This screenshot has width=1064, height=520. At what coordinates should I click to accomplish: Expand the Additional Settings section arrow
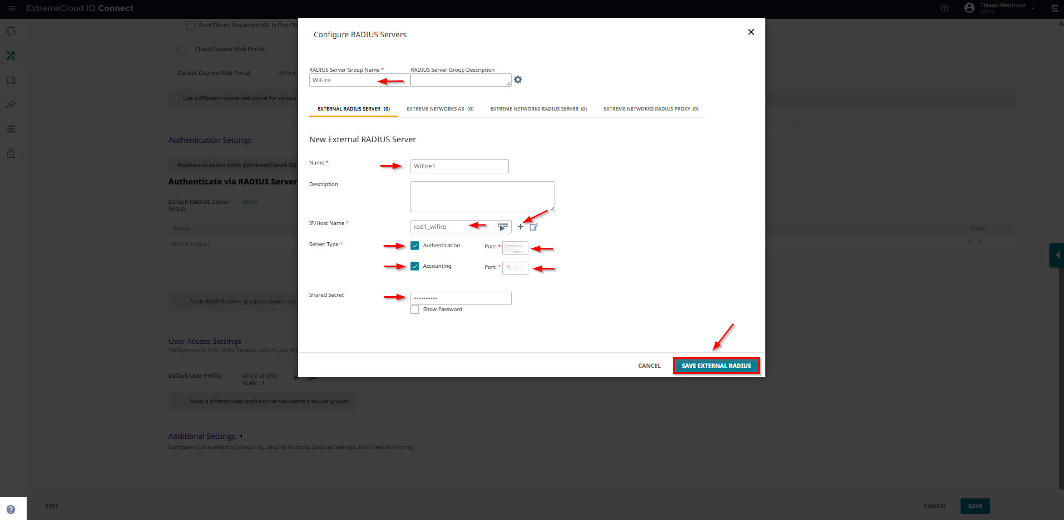point(241,436)
